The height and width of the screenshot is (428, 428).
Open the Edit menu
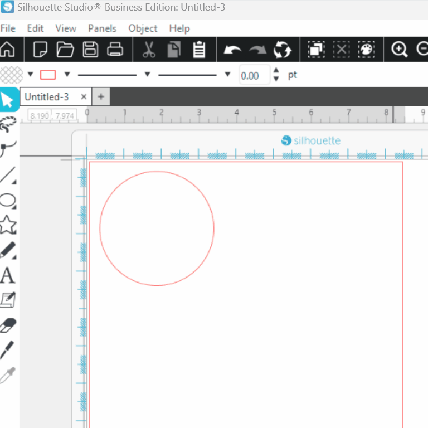[x=35, y=28]
